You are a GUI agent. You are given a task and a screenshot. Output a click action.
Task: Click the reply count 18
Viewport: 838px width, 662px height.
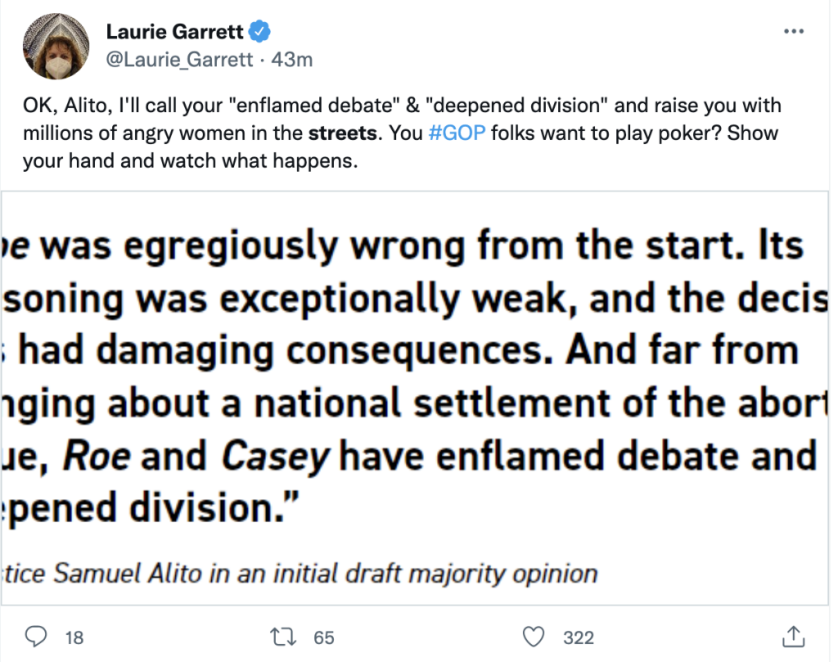coord(74,637)
